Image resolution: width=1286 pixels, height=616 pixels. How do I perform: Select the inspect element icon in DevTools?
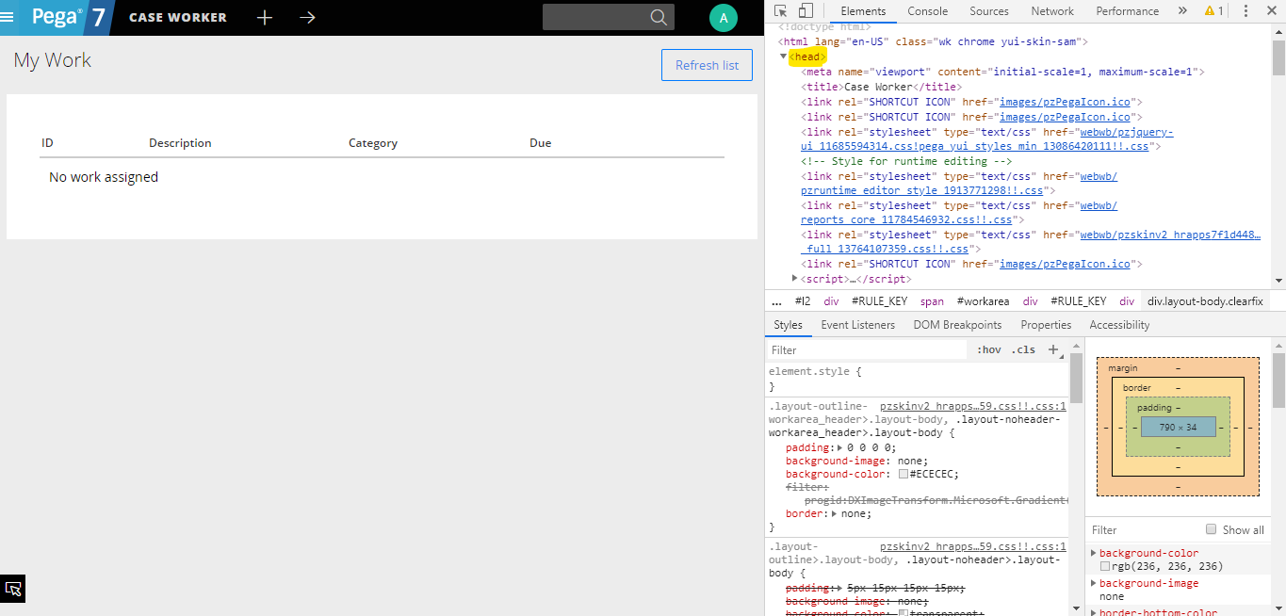click(781, 10)
